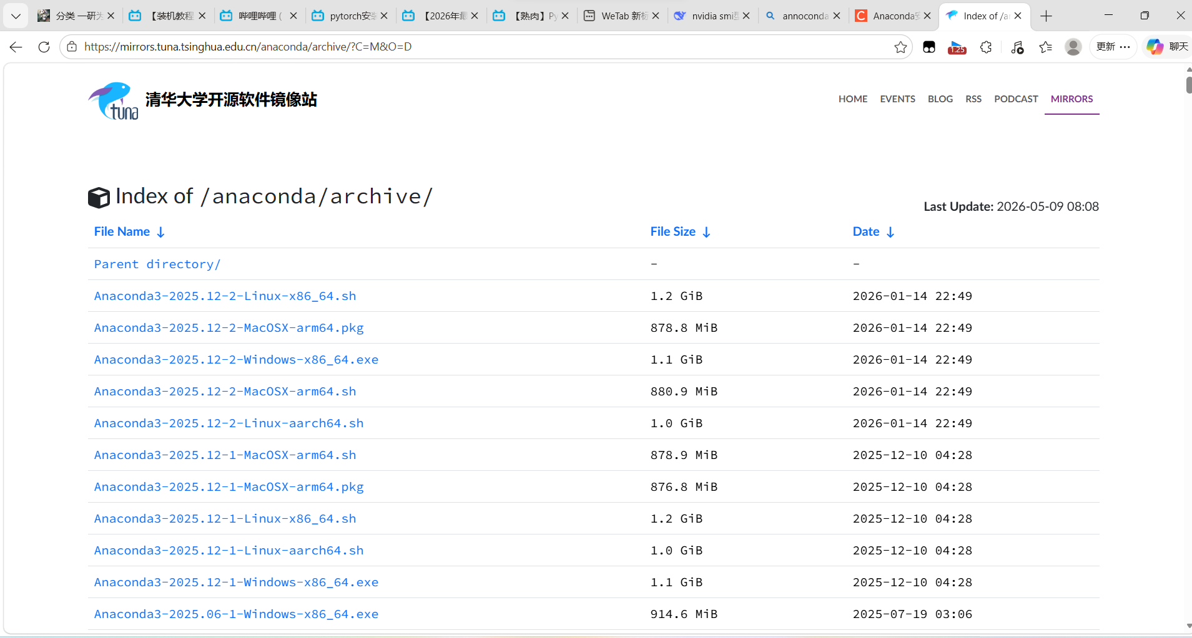This screenshot has width=1192, height=638.
Task: Open the Copilot chat icon
Action: 1155,47
